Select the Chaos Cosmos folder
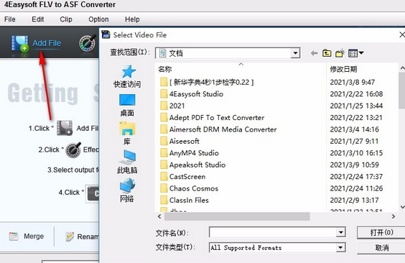 [189, 188]
